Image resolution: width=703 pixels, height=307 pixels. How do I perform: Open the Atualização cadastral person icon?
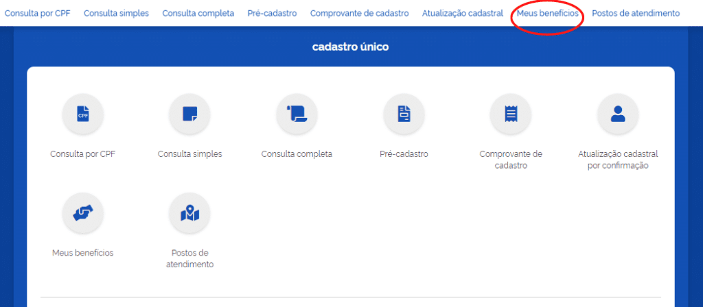618,114
